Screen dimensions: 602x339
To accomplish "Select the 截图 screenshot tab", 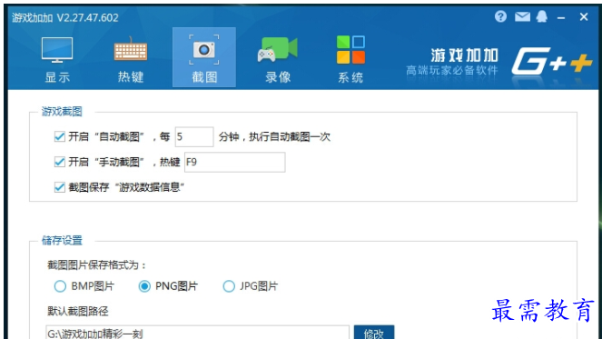I will coord(204,57).
